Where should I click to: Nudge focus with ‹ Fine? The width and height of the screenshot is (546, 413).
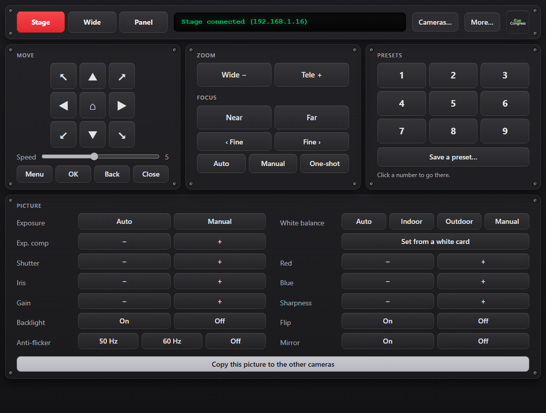(234, 142)
